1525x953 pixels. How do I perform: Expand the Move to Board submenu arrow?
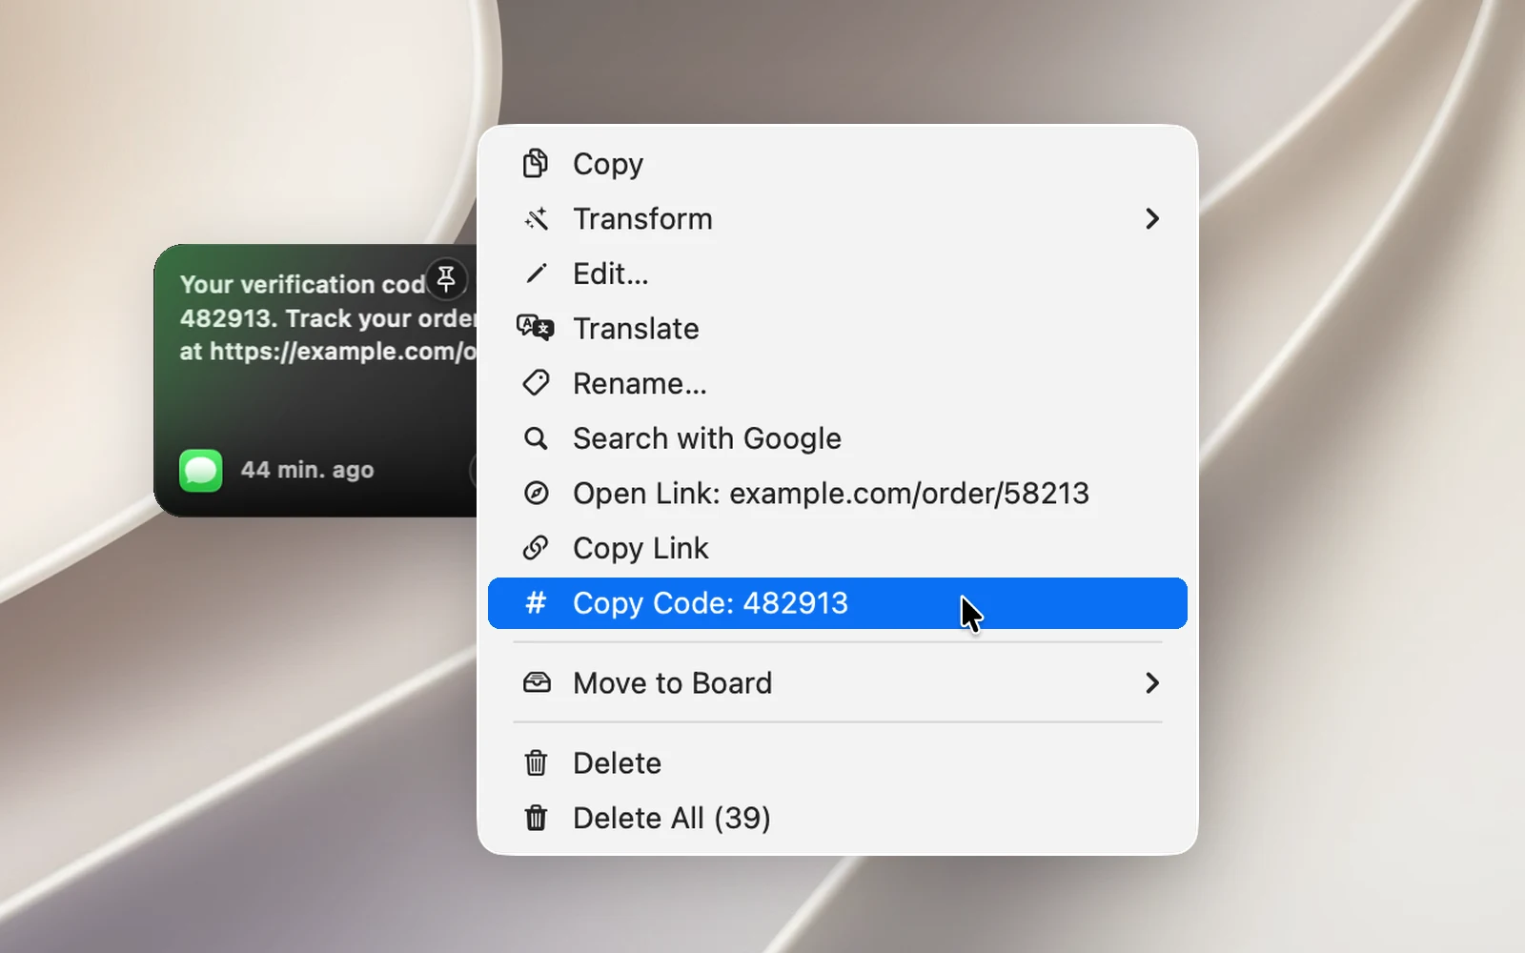(1152, 682)
